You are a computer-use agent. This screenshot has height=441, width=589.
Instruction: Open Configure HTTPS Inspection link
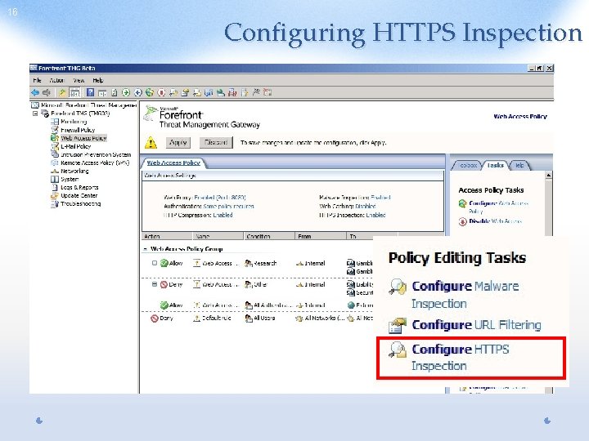tap(461, 358)
